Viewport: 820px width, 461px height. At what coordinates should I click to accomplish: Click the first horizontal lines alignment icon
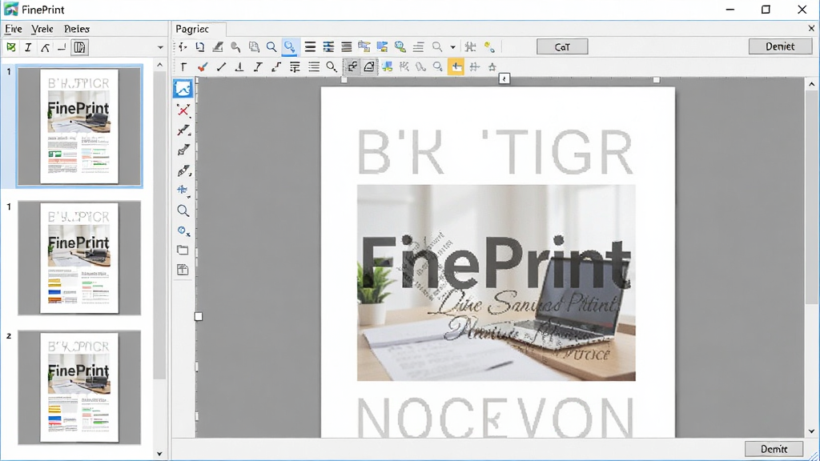310,47
